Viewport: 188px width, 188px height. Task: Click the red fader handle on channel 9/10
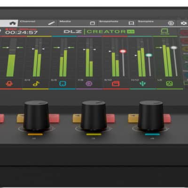click(x=123, y=51)
